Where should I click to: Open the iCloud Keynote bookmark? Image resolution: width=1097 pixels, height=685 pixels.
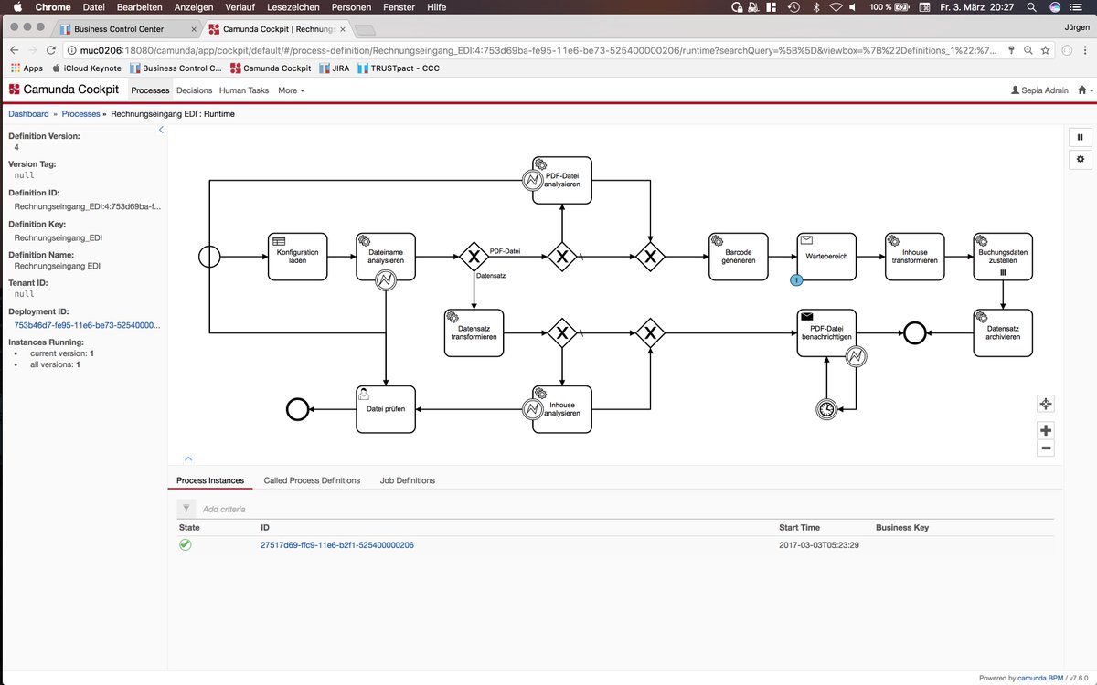coord(87,68)
